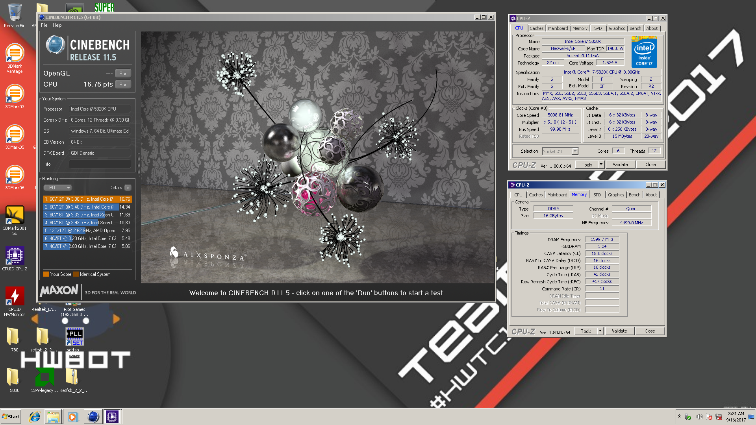Open the CPU ranking type dropdown in Cinebench
The width and height of the screenshot is (756, 425).
tap(57, 188)
